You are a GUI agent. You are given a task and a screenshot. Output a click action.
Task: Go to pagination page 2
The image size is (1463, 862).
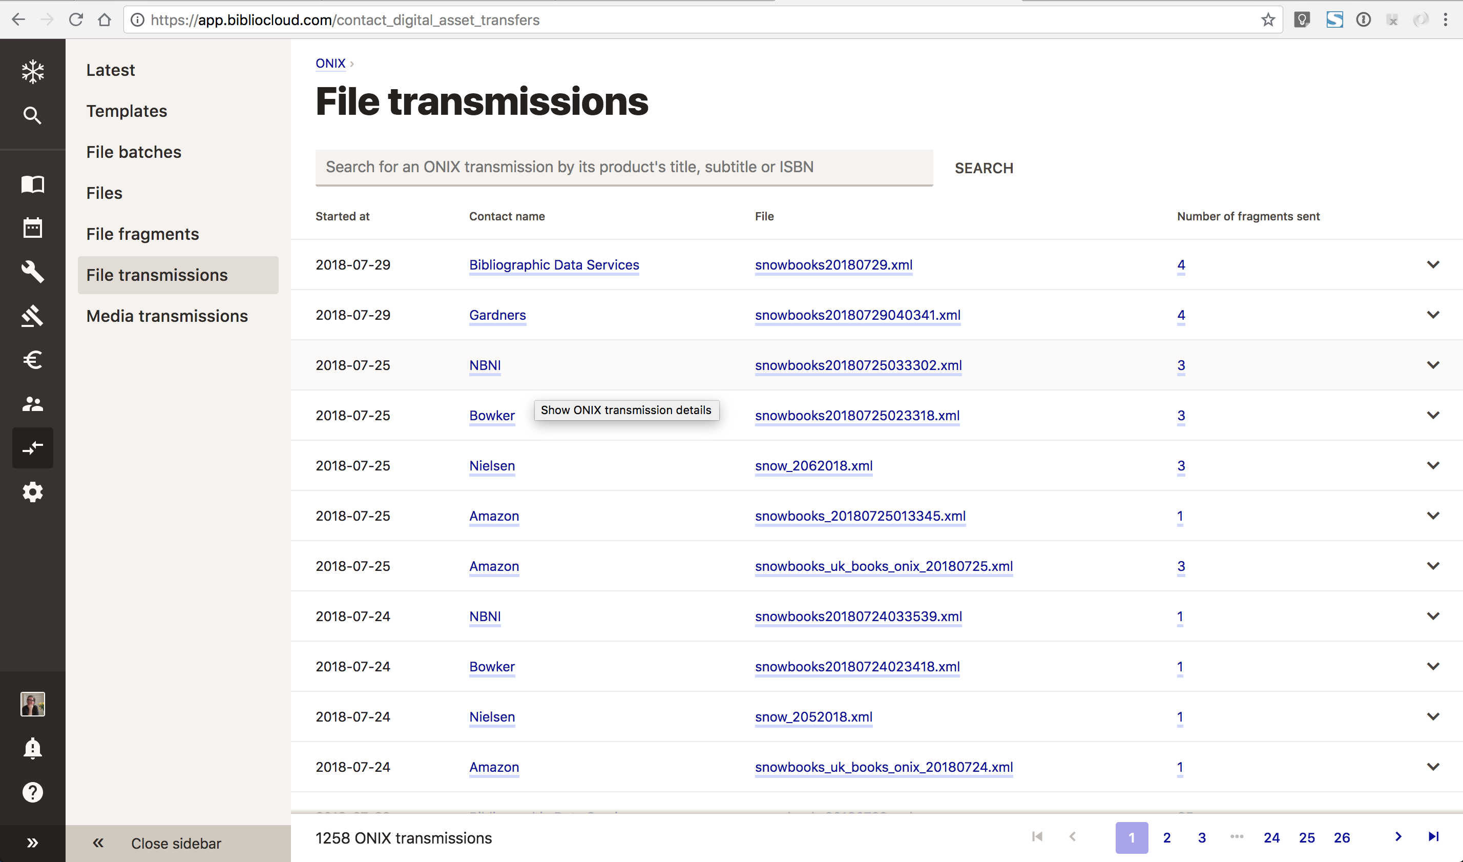click(1167, 837)
